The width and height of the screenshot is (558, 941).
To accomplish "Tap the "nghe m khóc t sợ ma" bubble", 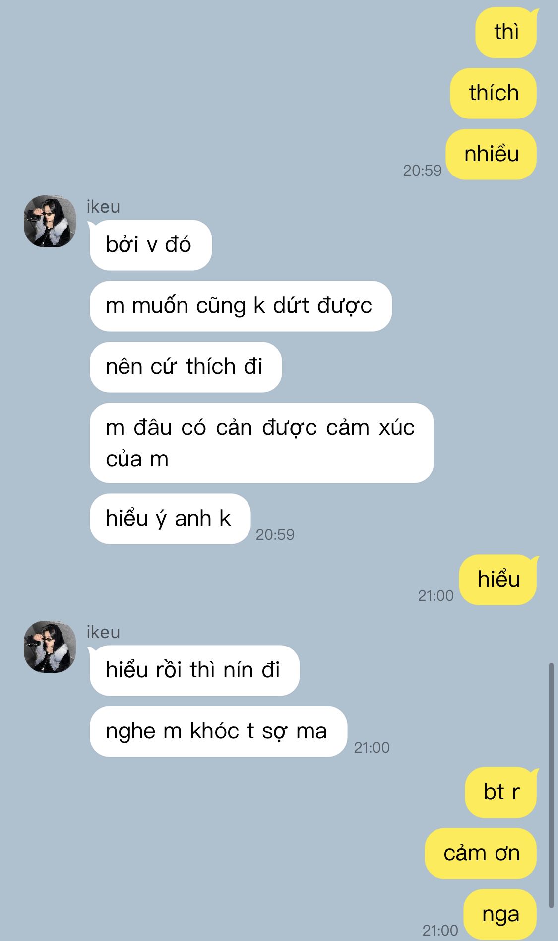I will [x=218, y=731].
